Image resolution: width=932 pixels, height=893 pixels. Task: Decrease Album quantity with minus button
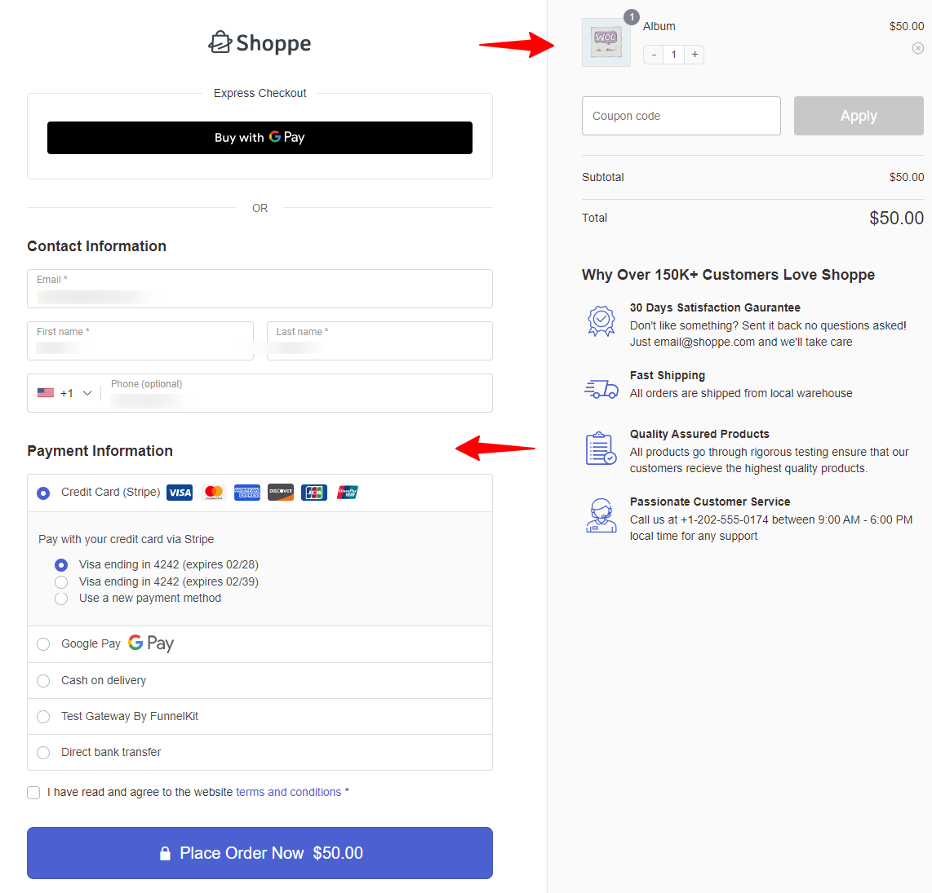[x=654, y=55]
